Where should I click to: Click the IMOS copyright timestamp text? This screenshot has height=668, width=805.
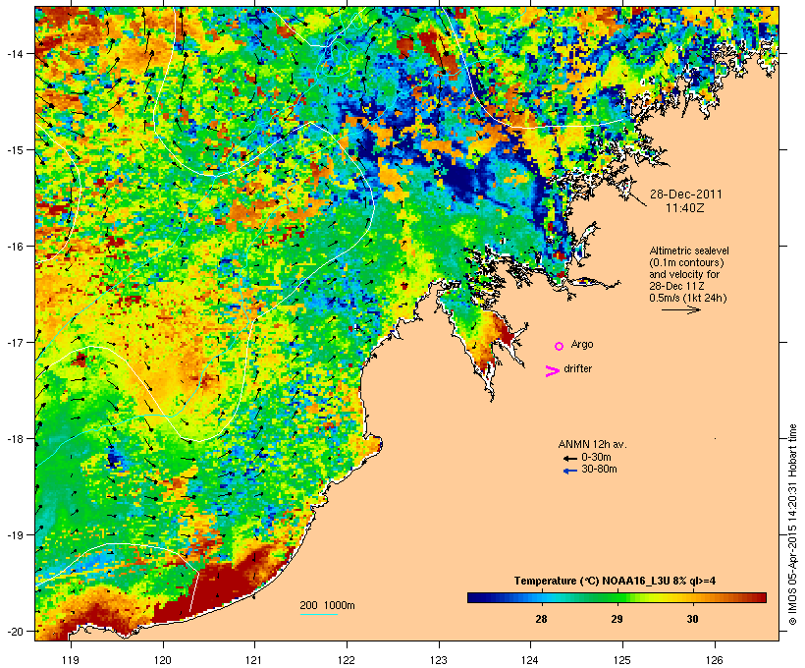[x=792, y=525]
